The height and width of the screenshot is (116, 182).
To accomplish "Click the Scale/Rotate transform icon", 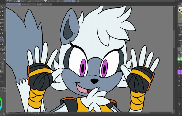I will (49, 1).
